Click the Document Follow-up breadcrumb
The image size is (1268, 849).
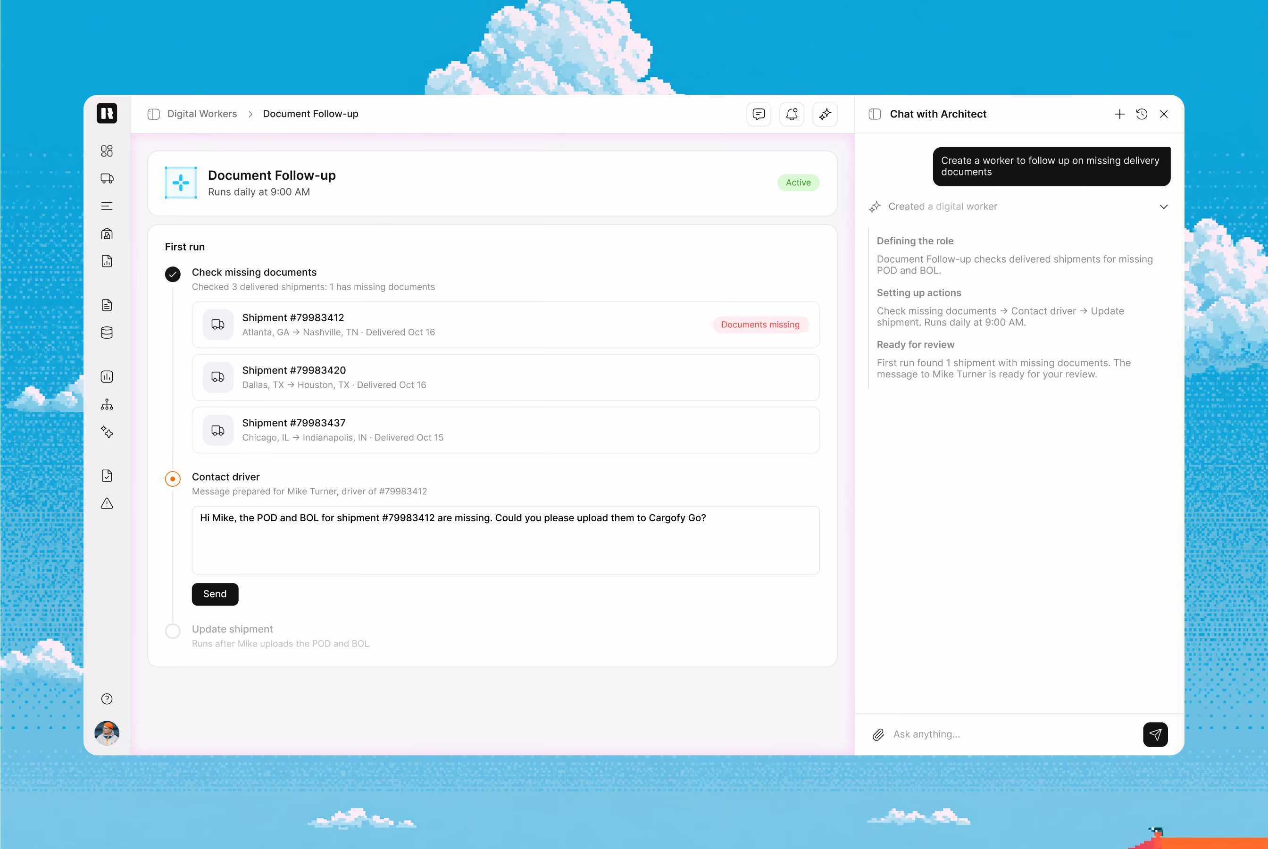click(310, 114)
